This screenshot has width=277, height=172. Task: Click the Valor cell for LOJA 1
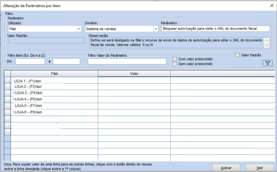(134, 80)
